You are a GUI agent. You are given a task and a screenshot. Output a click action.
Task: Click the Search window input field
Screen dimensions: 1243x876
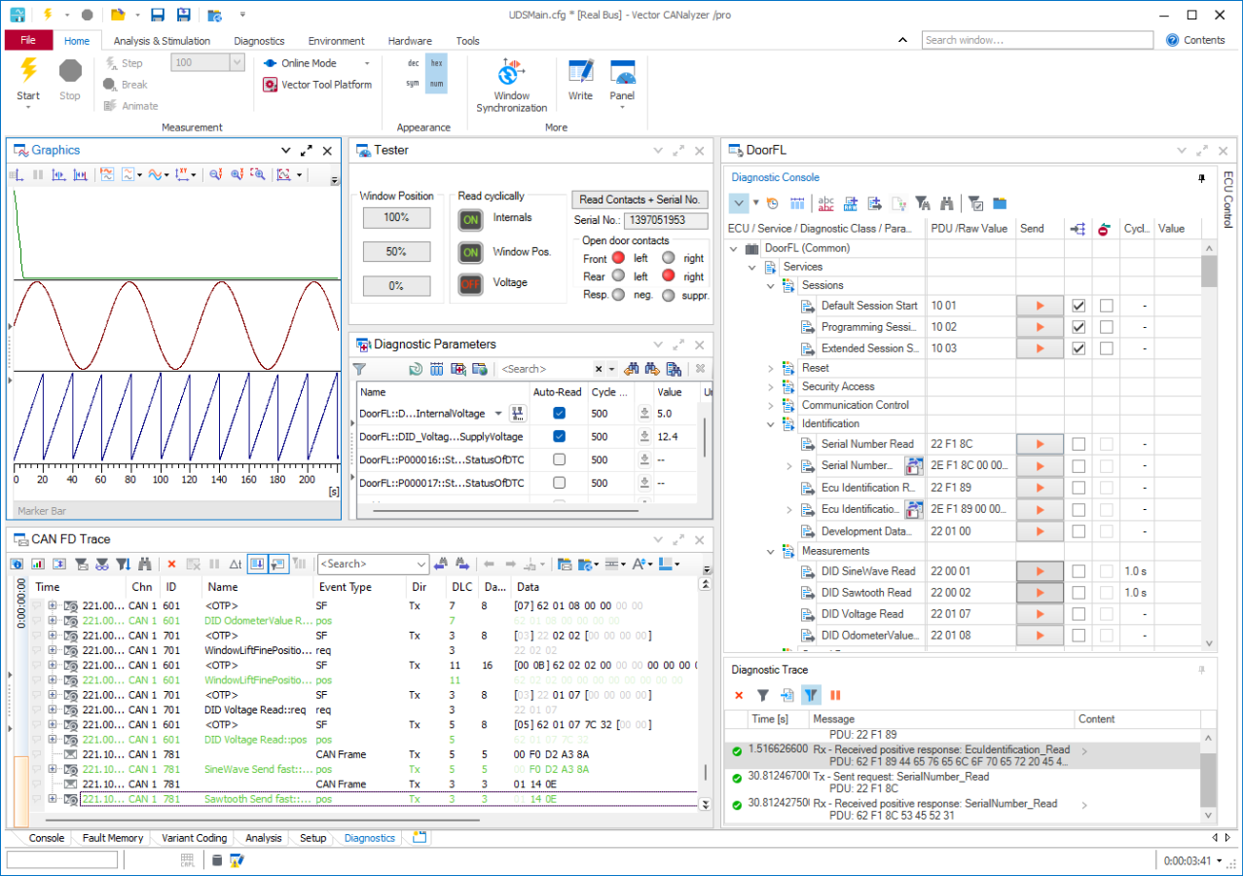tap(1038, 40)
